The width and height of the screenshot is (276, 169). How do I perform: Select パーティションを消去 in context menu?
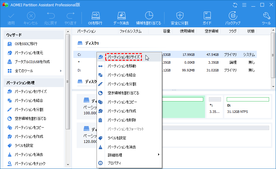(129, 147)
